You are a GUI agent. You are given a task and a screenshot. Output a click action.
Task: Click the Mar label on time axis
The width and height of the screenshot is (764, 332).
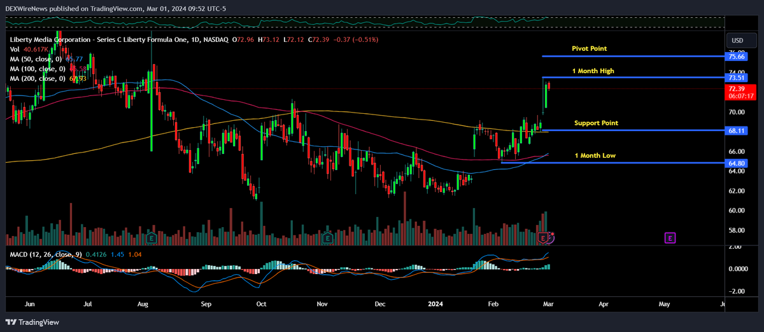point(547,305)
